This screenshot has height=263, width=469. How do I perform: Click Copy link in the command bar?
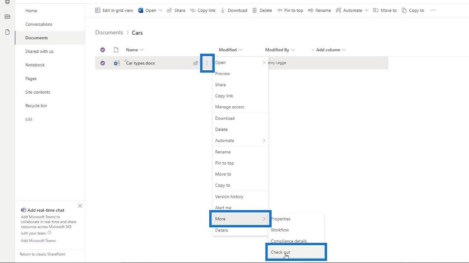tap(203, 10)
